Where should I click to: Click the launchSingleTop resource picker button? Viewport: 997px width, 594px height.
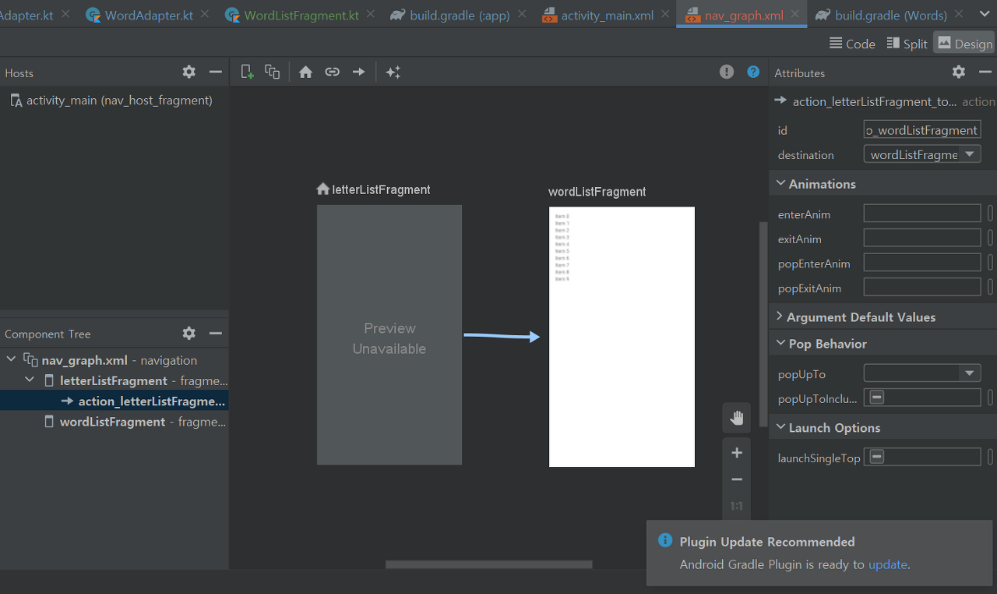click(990, 457)
